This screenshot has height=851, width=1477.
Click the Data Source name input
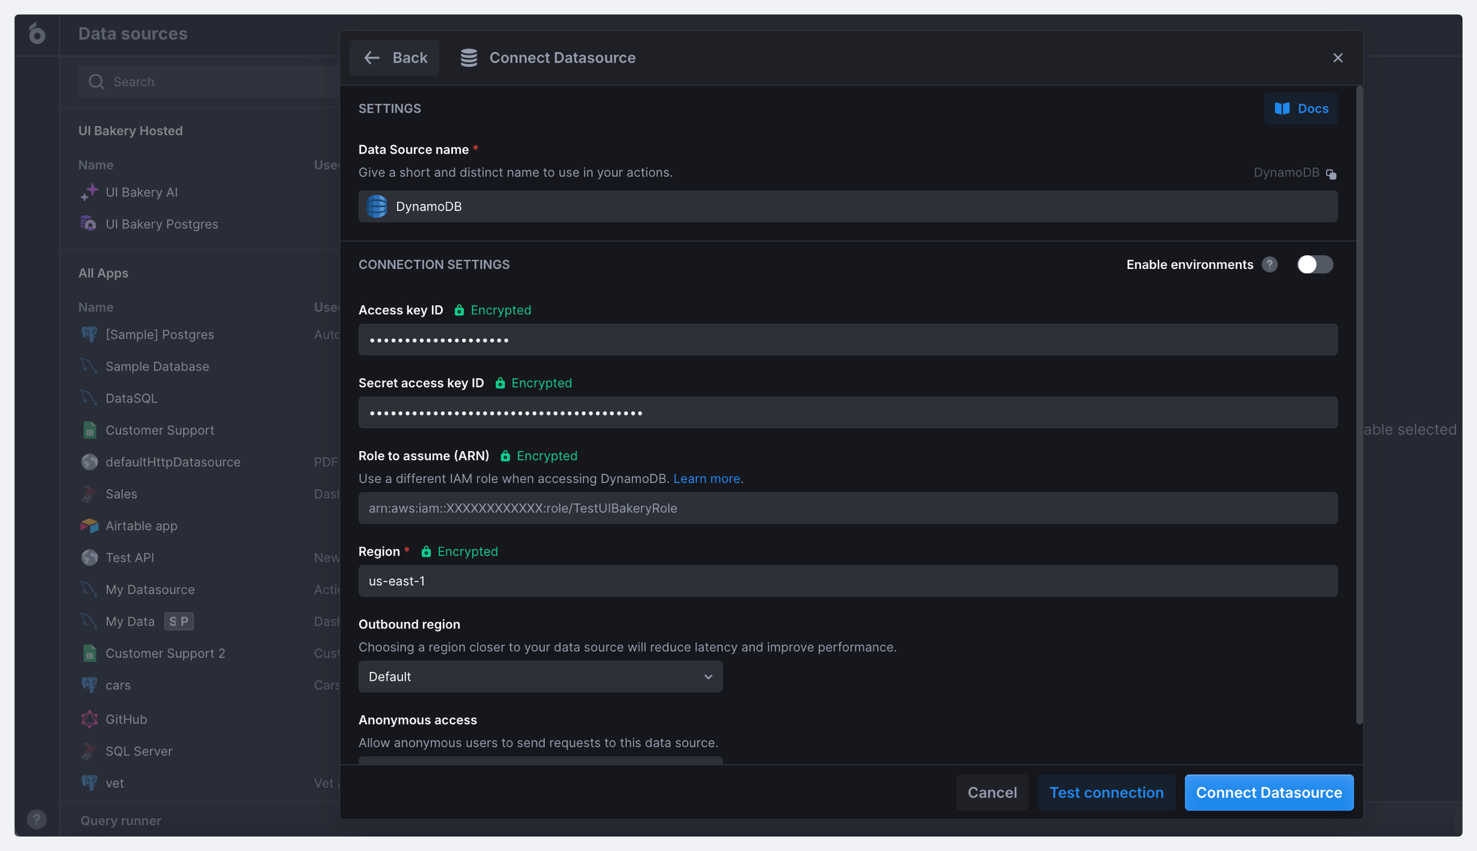(848, 207)
